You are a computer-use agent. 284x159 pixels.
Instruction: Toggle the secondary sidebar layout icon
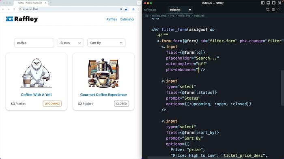coord(274,3)
